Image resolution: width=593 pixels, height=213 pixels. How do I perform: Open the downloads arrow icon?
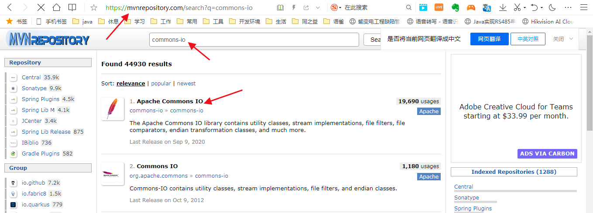pos(503,7)
